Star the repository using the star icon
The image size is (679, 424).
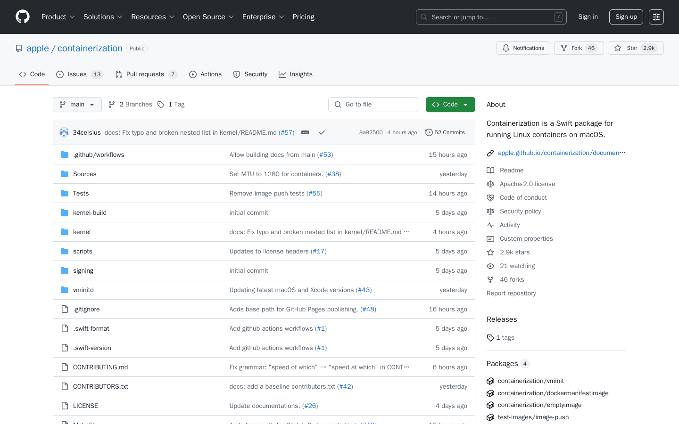tap(618, 48)
